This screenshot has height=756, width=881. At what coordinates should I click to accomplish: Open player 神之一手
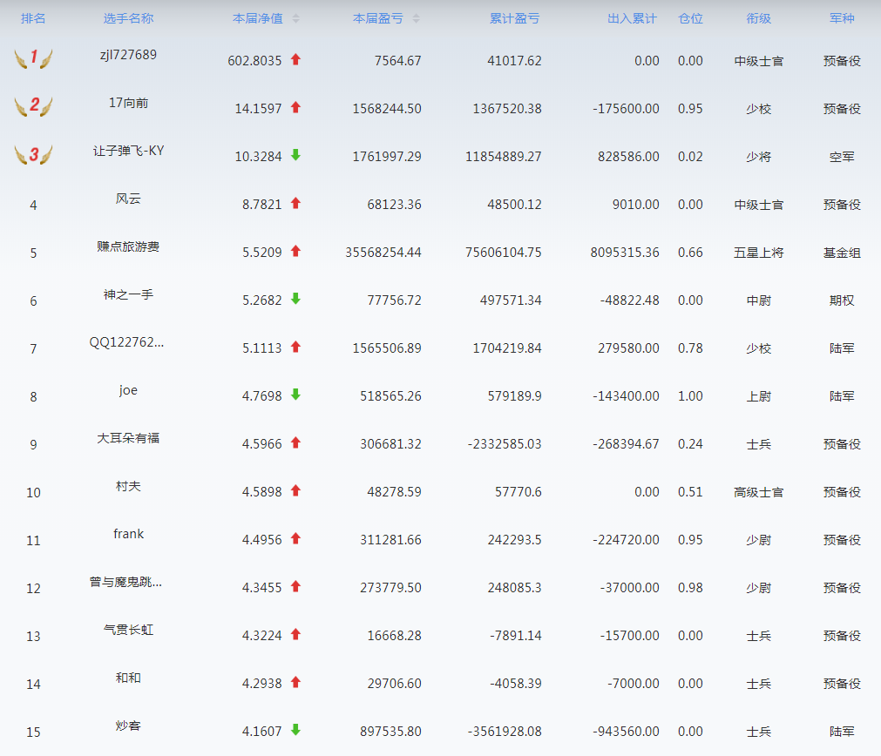coord(128,294)
